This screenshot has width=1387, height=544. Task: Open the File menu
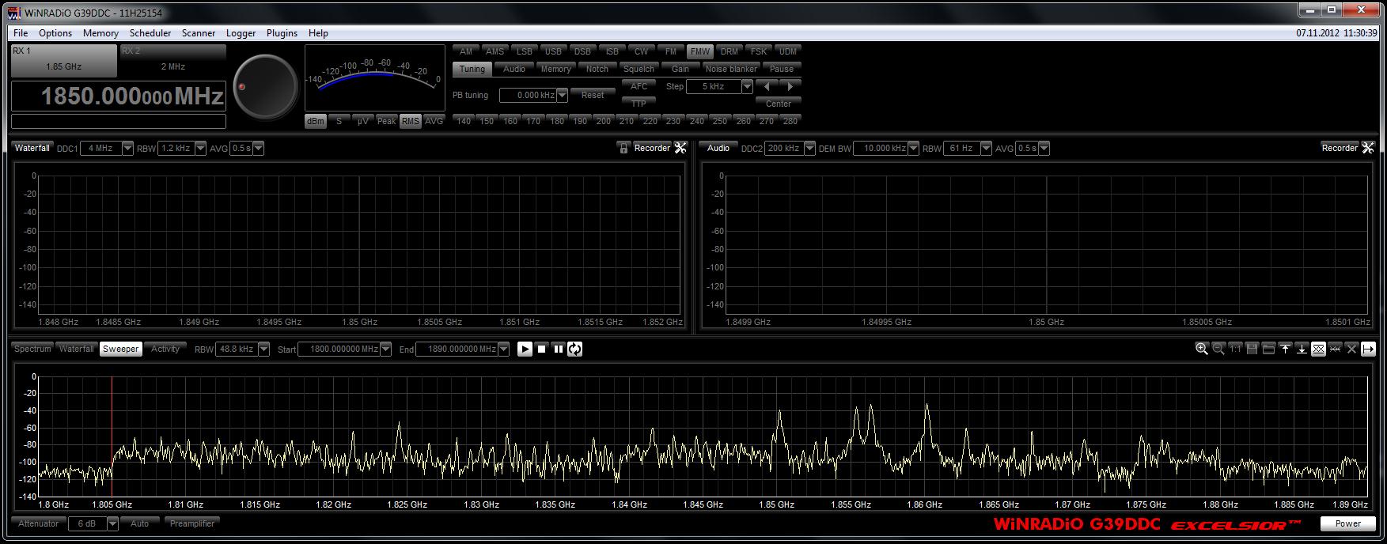click(x=21, y=33)
